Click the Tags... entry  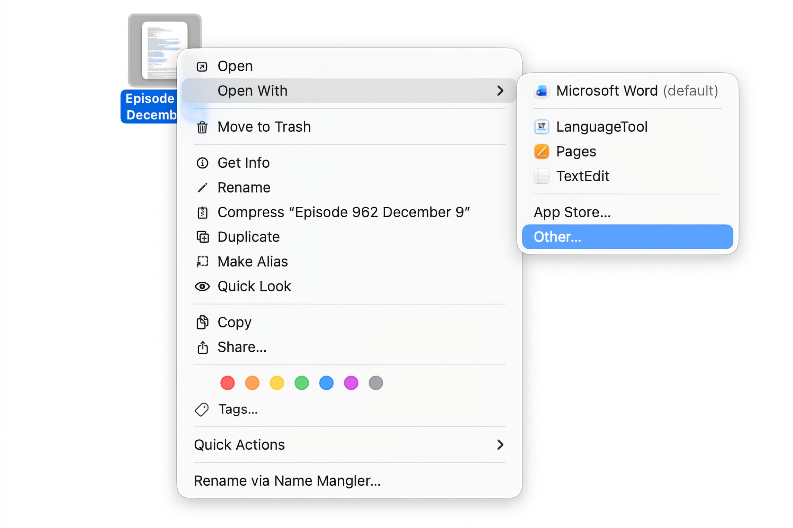238,409
